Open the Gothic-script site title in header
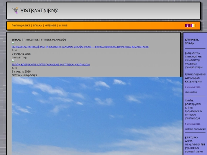The image size is (207, 155). 39,11
